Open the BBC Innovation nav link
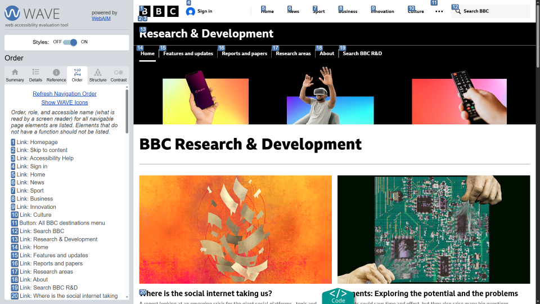The image size is (540, 304). click(x=382, y=11)
